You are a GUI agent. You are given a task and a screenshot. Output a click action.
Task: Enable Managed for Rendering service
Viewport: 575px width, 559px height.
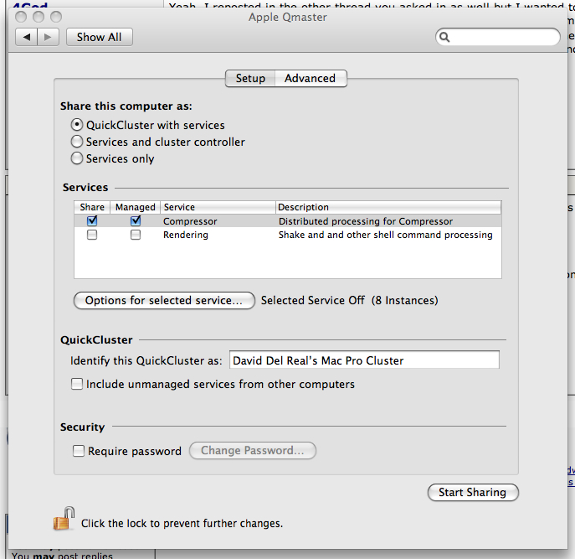136,235
